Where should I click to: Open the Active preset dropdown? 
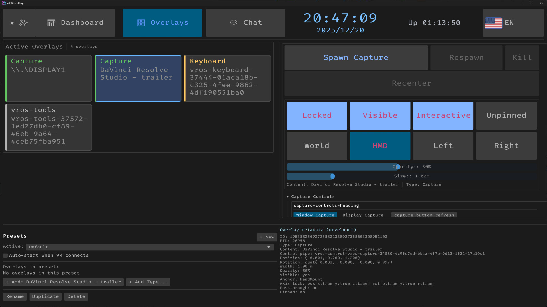(x=150, y=247)
